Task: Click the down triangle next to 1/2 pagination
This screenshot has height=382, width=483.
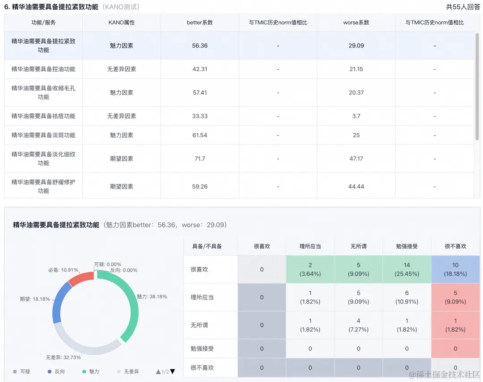Action: pyautogui.click(x=172, y=371)
